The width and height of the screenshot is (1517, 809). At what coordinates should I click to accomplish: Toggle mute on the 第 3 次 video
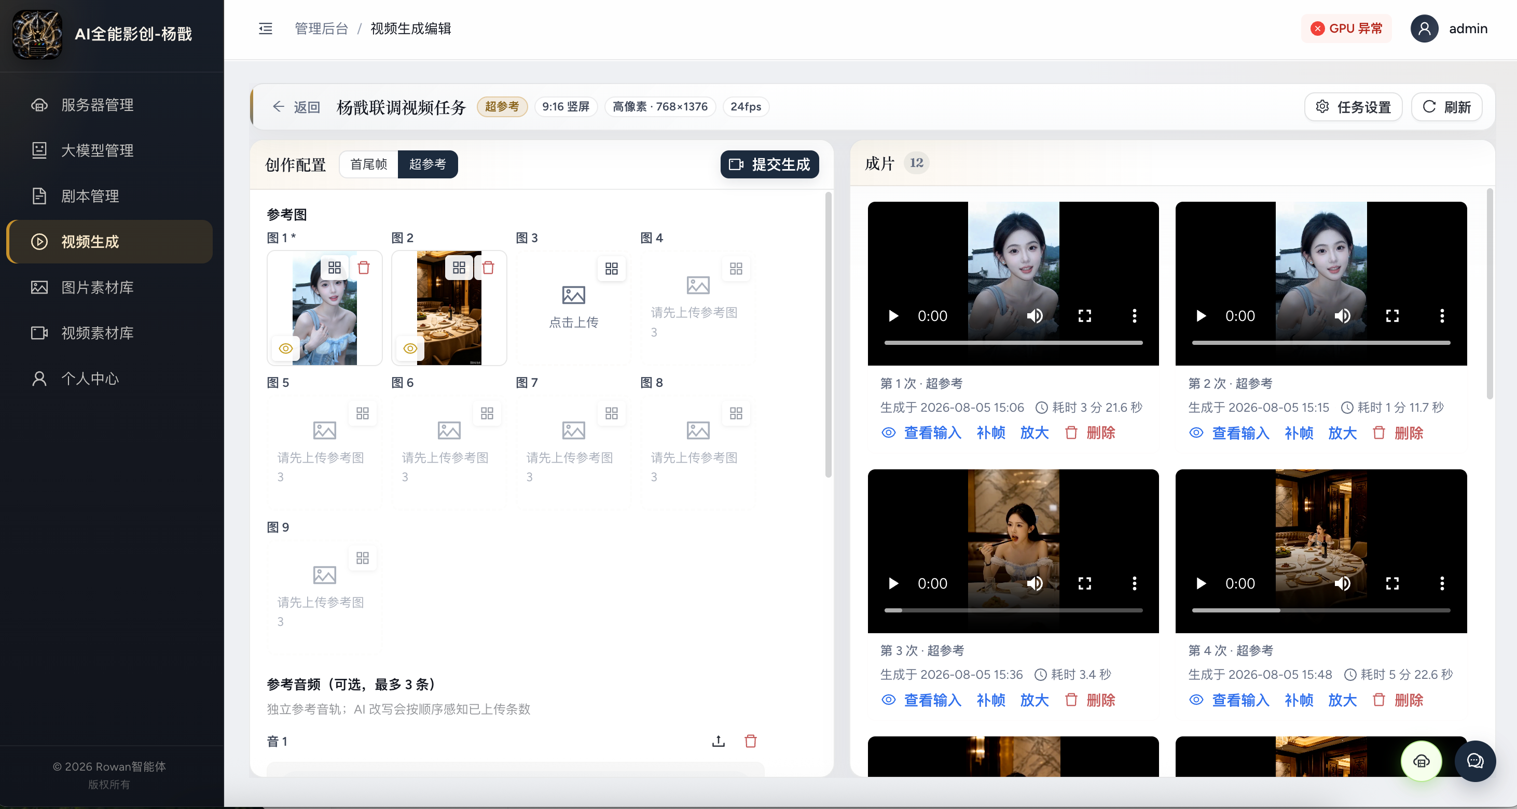(x=1035, y=583)
